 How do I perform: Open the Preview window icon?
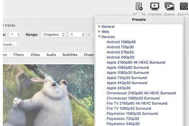coord(155,6)
